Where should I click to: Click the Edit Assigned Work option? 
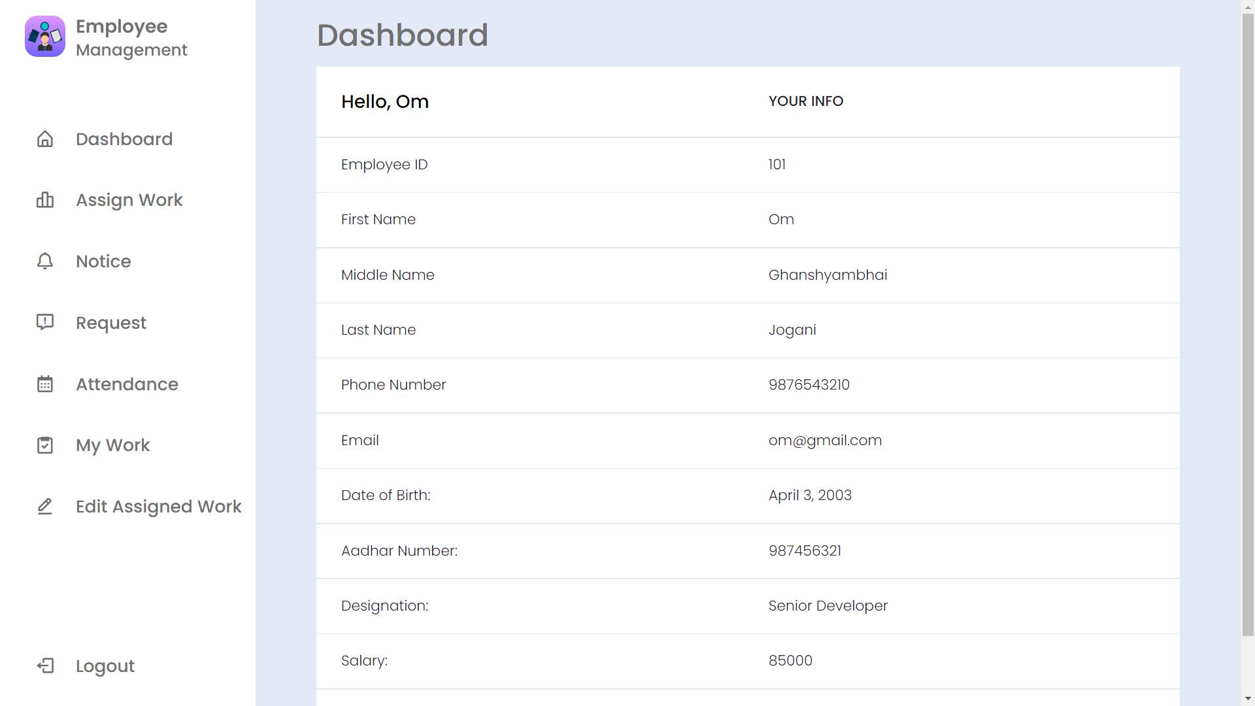click(x=158, y=506)
